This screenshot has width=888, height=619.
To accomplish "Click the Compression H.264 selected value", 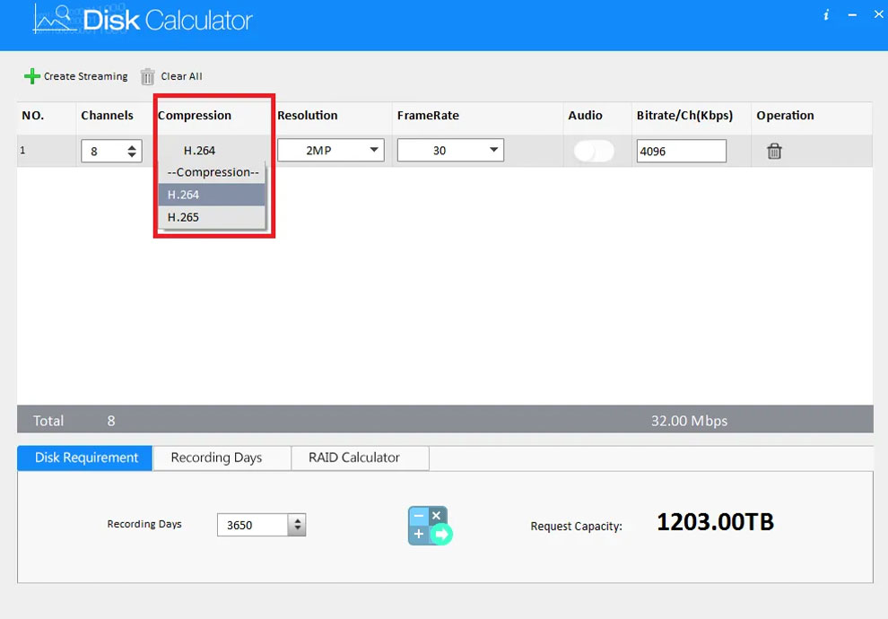I will coord(199,151).
